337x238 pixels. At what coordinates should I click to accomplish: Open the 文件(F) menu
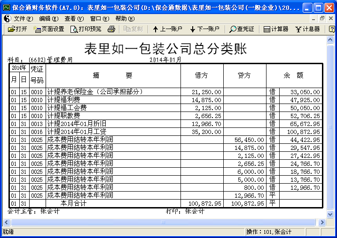pyautogui.click(x=24, y=19)
